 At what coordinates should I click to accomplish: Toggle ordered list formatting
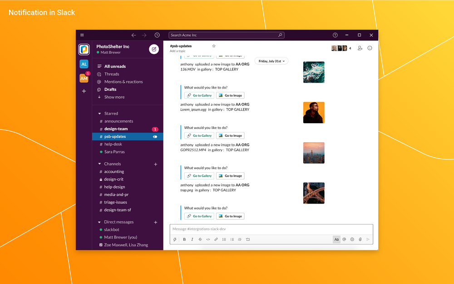click(224, 239)
